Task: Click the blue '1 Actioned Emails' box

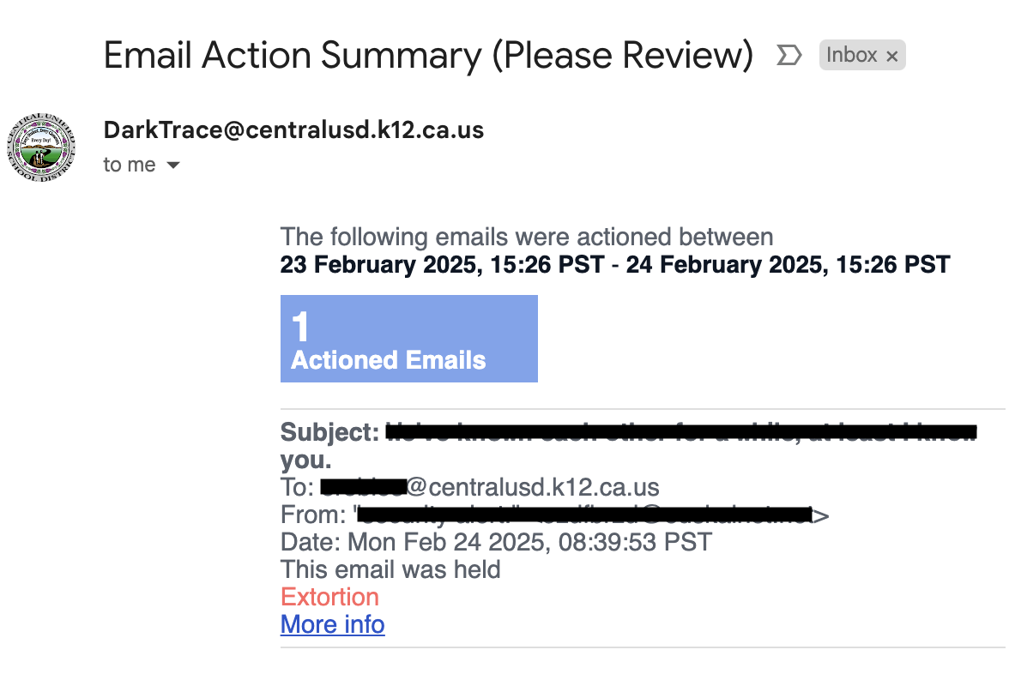Action: pyautogui.click(x=409, y=339)
